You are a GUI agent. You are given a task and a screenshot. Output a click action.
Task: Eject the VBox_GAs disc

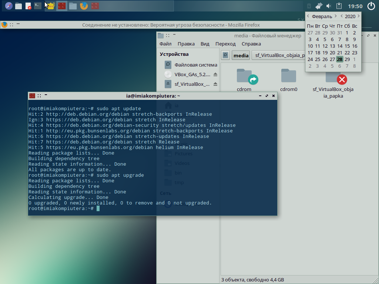[215, 74]
